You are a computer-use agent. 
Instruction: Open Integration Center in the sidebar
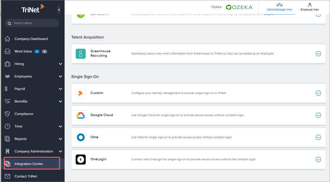[x=29, y=164]
